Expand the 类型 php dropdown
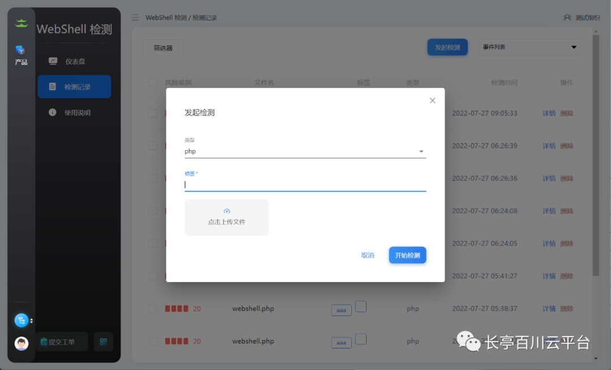The image size is (611, 370). point(421,152)
